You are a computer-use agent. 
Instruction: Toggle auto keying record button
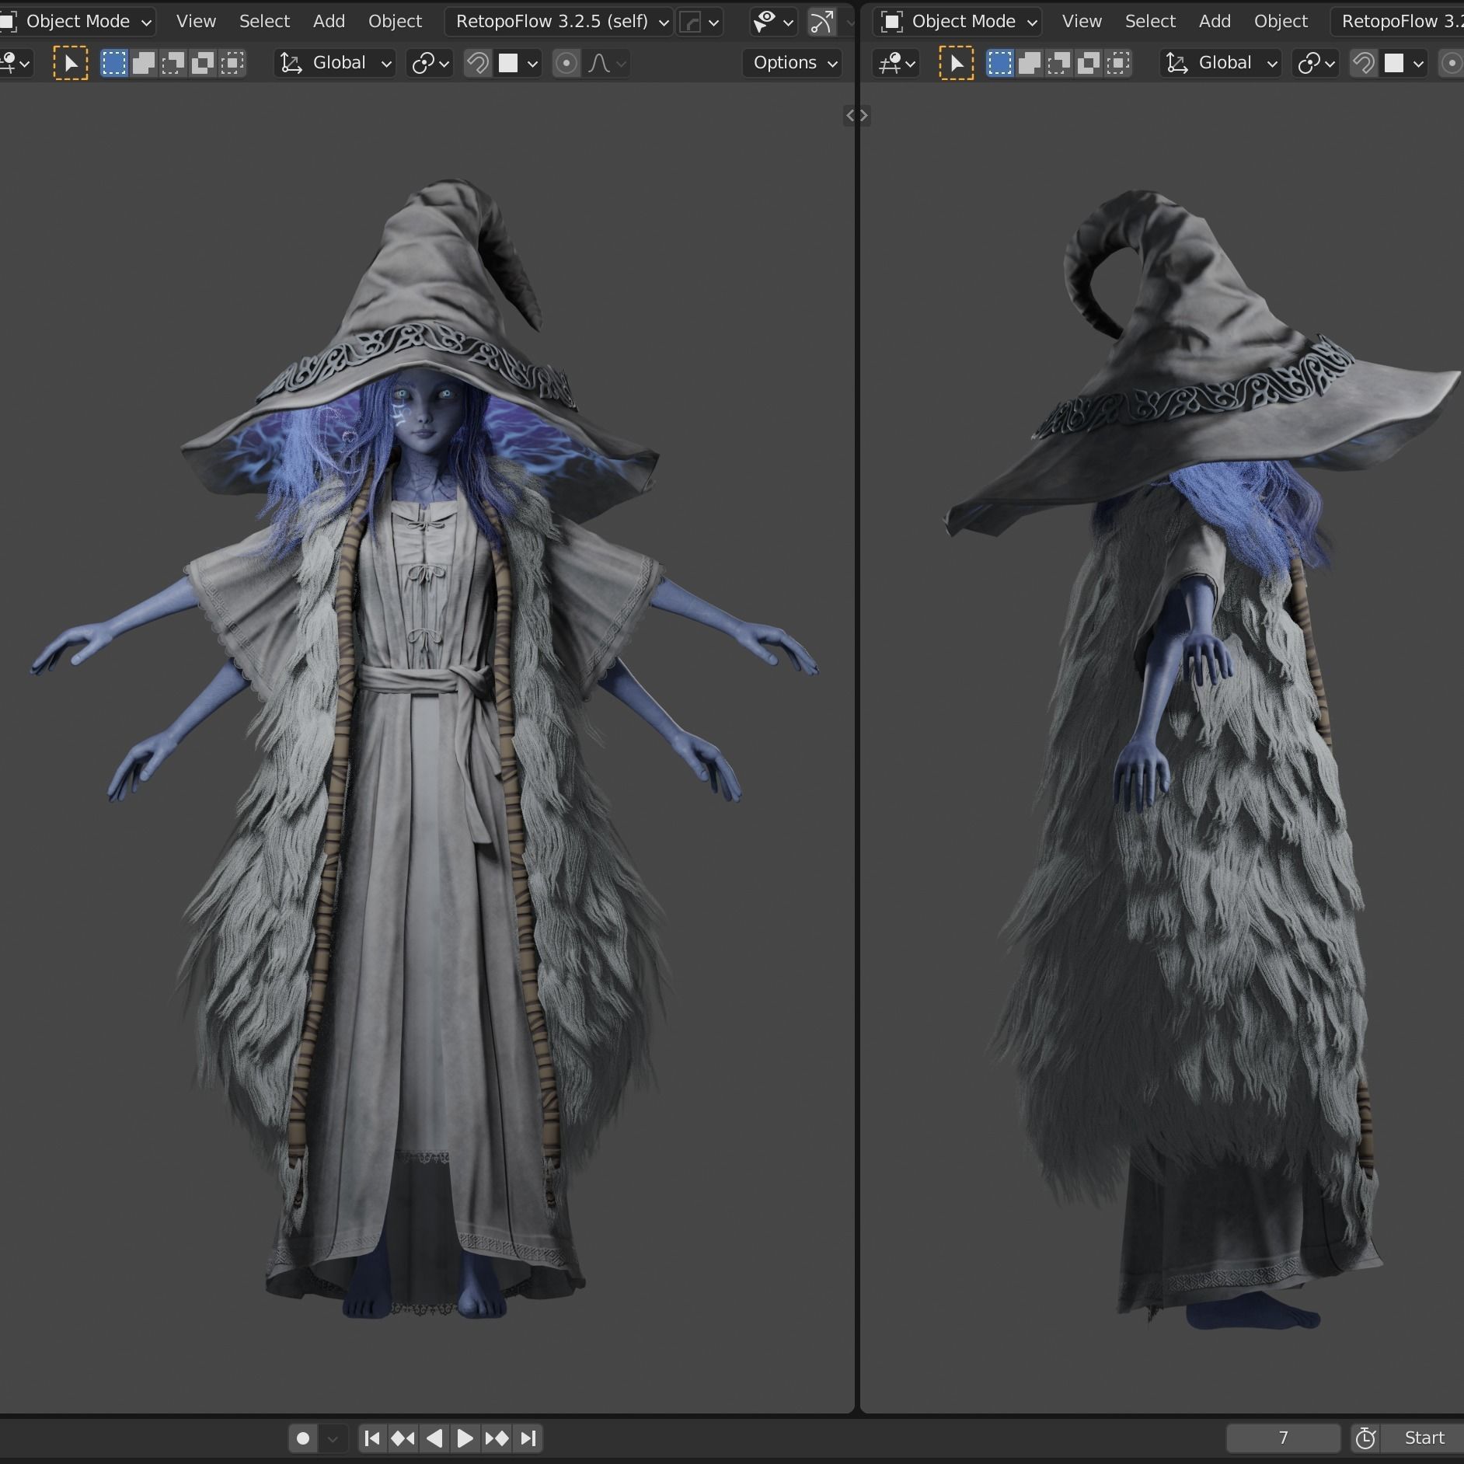pyautogui.click(x=303, y=1438)
